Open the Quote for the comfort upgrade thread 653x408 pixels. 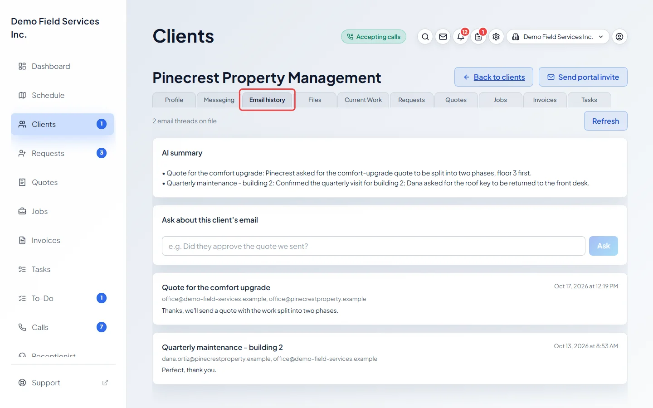(x=390, y=299)
